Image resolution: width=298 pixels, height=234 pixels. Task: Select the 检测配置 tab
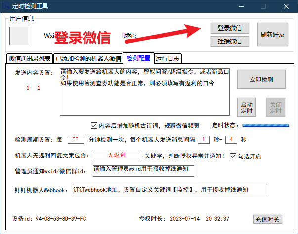click(138, 58)
